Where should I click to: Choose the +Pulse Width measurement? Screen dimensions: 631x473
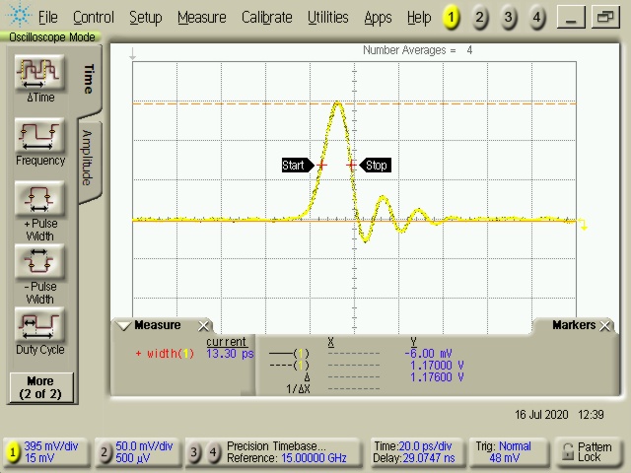tap(40, 200)
